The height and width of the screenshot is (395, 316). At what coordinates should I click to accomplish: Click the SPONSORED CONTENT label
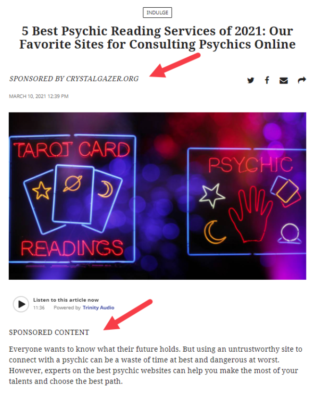pyautogui.click(x=49, y=332)
